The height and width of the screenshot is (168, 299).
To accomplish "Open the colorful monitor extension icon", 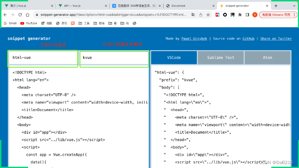I will click(232, 15).
